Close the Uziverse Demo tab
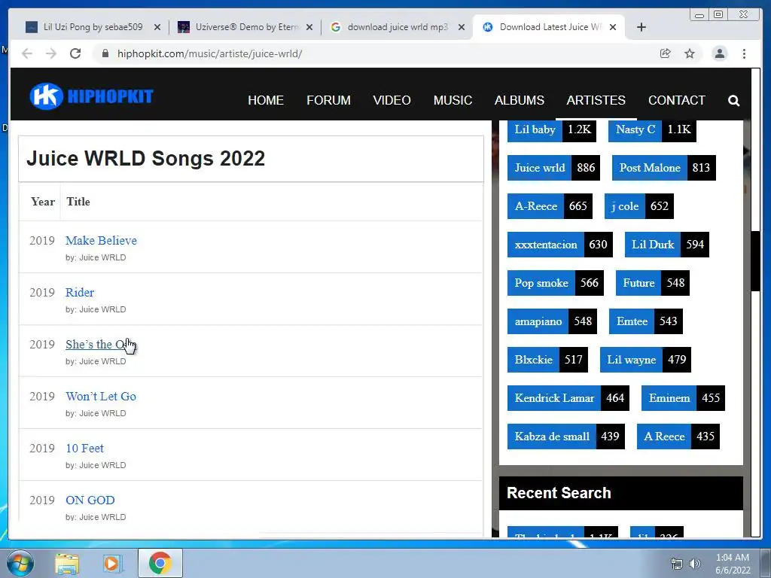The width and height of the screenshot is (771, 578). coord(309,27)
